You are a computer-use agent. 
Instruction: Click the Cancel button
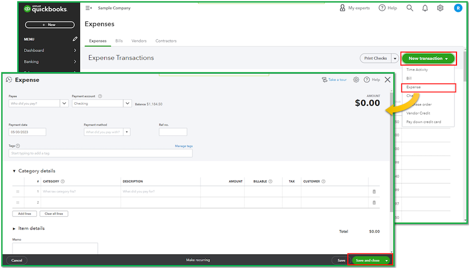pos(17,261)
